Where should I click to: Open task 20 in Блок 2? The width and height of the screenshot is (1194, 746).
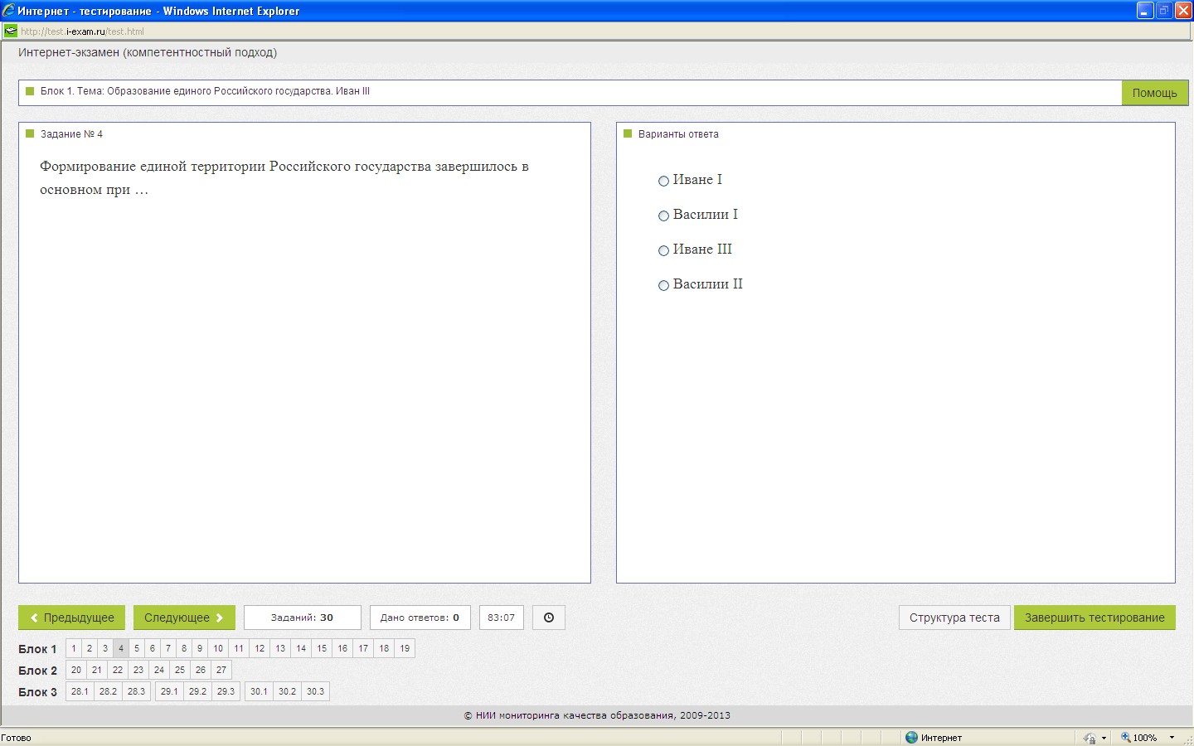tap(76, 670)
